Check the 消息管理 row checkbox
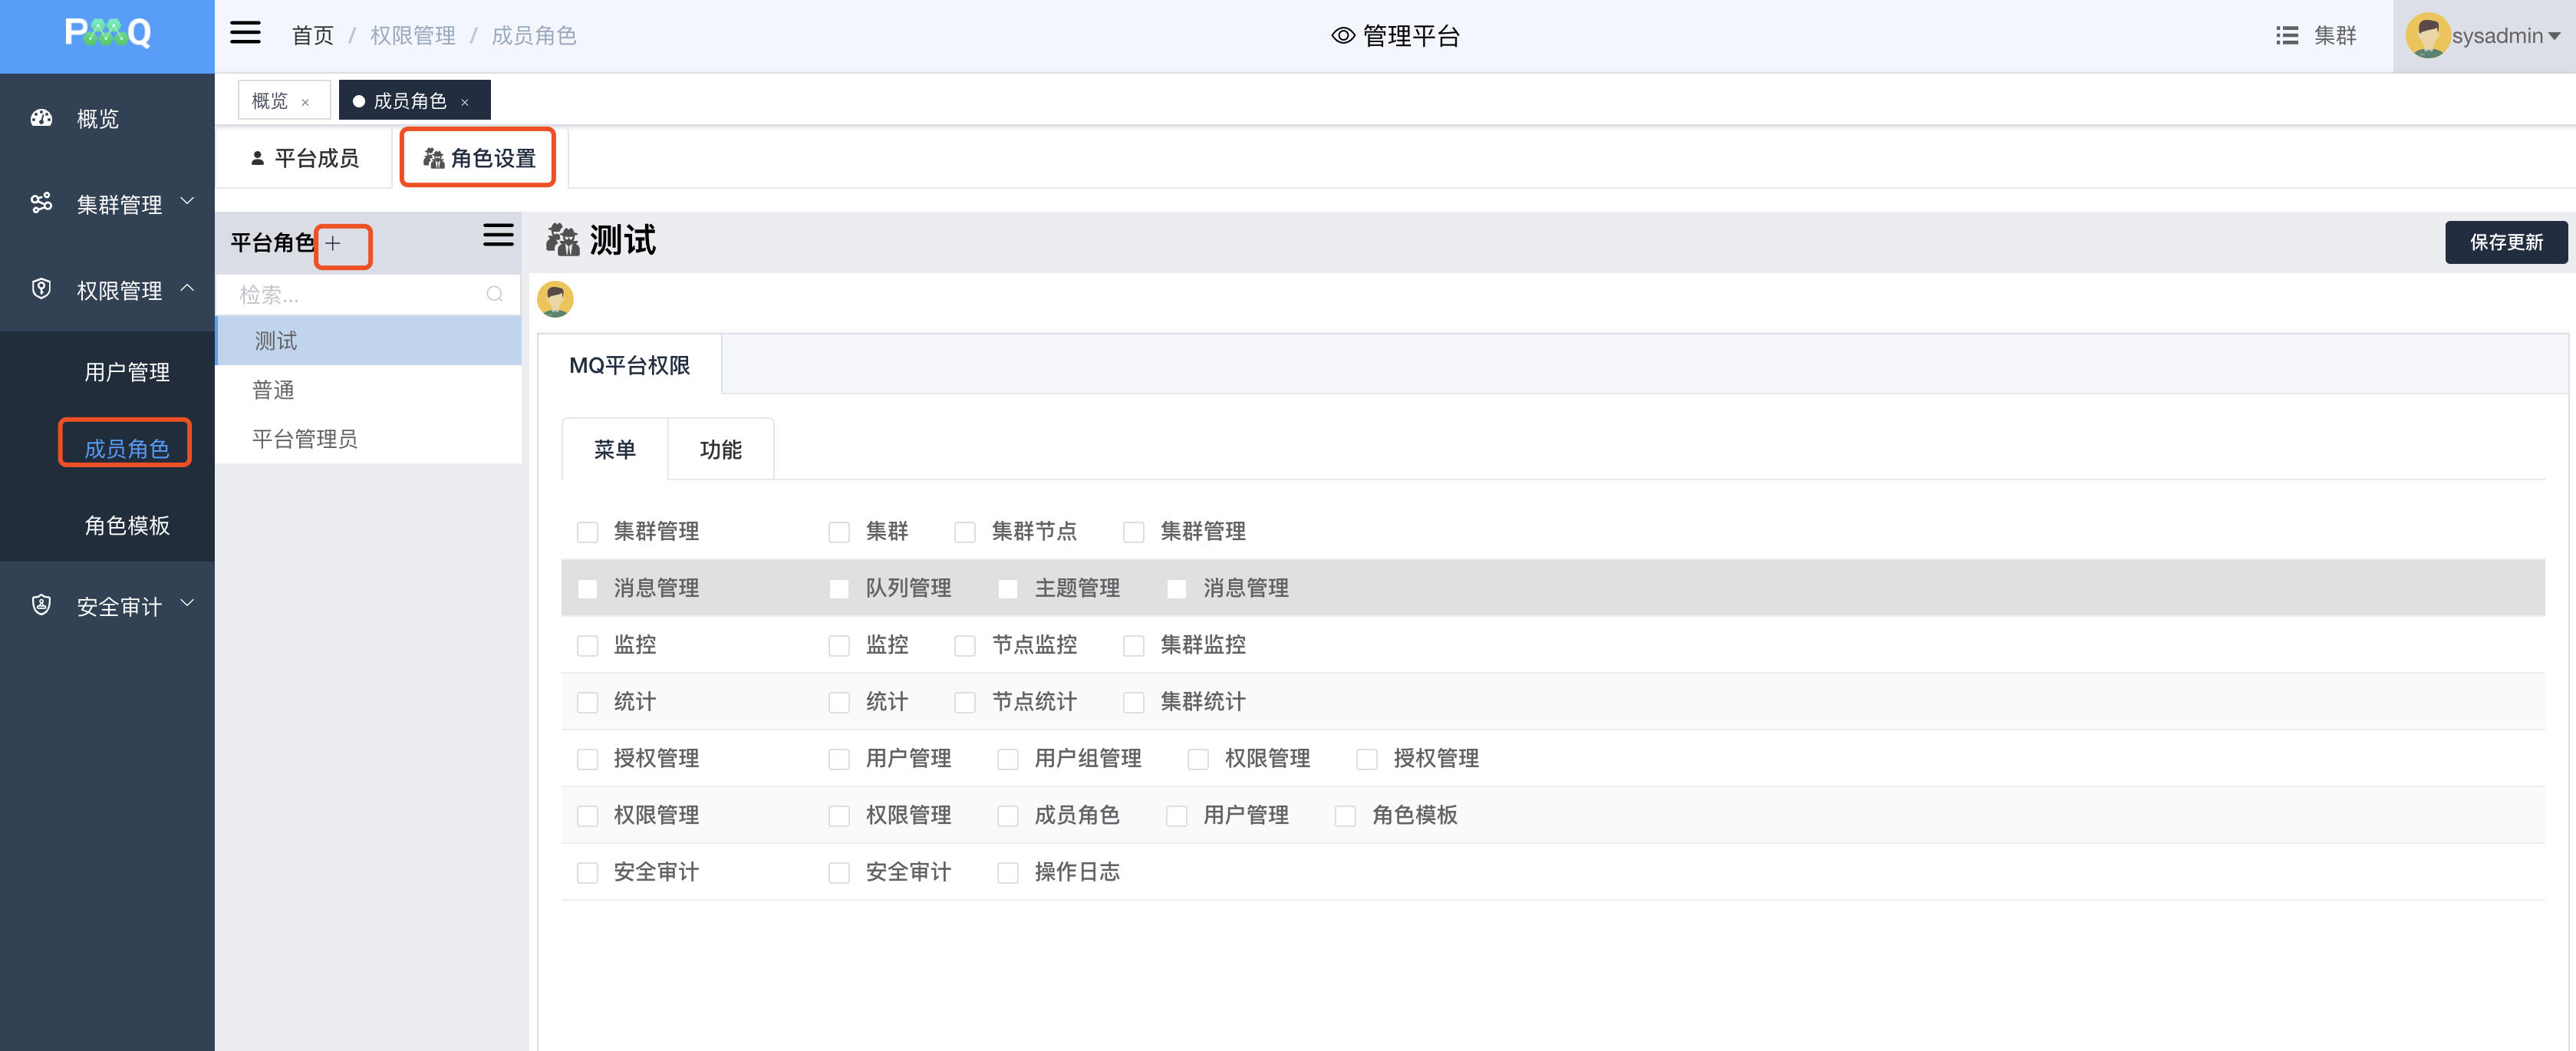Screen dimensions: 2576x1051 coord(588,589)
